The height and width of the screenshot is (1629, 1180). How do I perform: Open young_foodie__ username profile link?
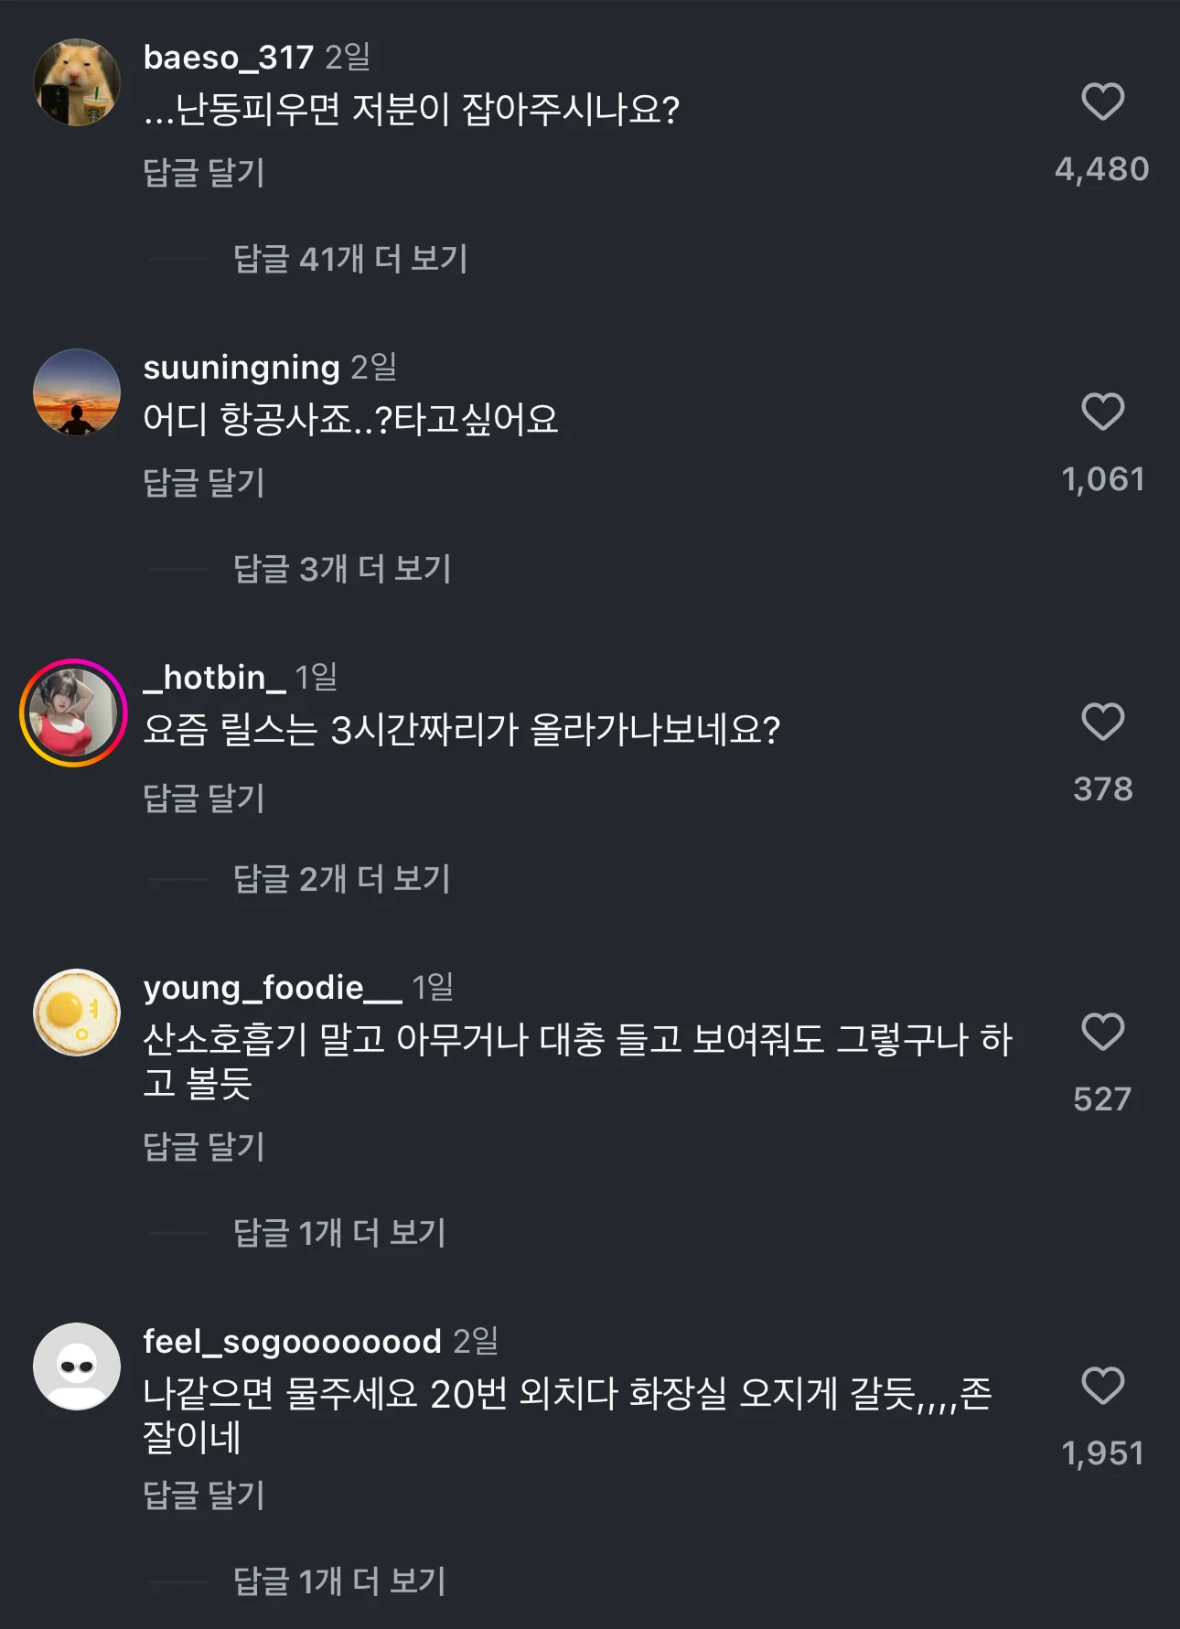pyautogui.click(x=272, y=988)
